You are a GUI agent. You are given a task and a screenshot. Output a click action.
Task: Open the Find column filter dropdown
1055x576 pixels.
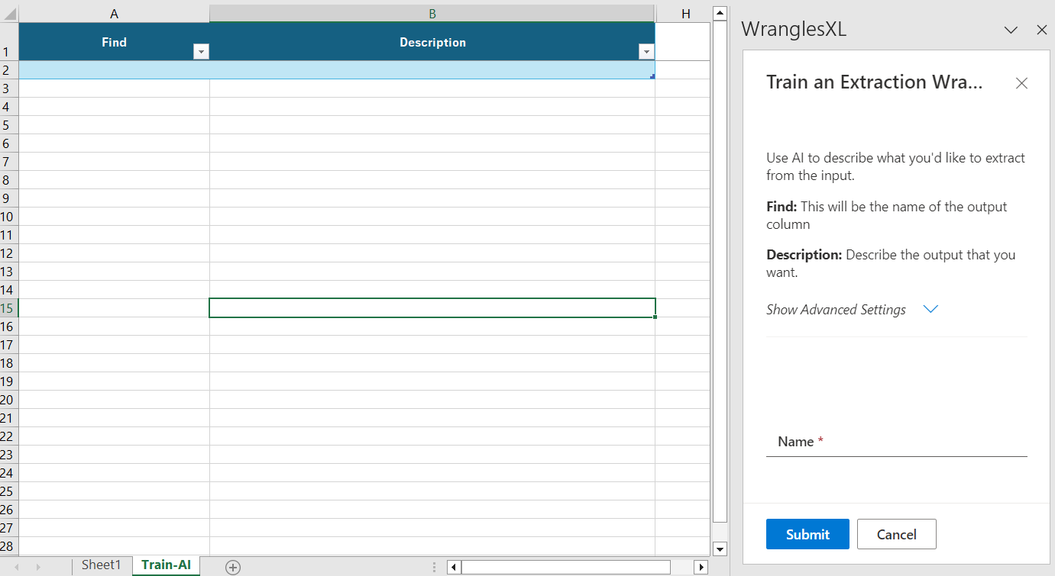pos(201,51)
